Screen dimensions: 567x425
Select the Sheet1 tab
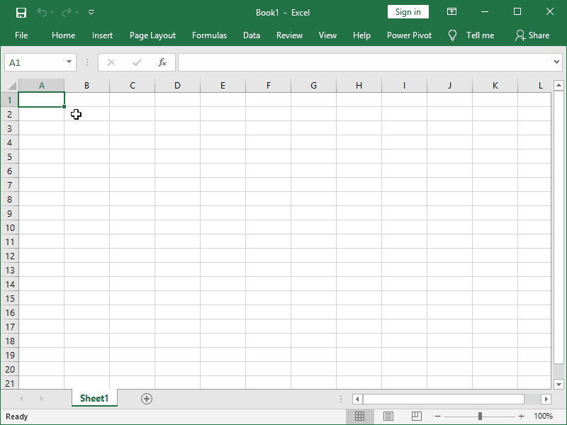click(x=94, y=399)
